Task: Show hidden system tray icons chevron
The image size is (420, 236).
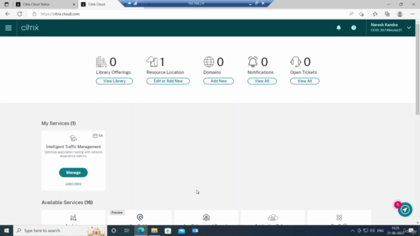Action: [x=352, y=231]
